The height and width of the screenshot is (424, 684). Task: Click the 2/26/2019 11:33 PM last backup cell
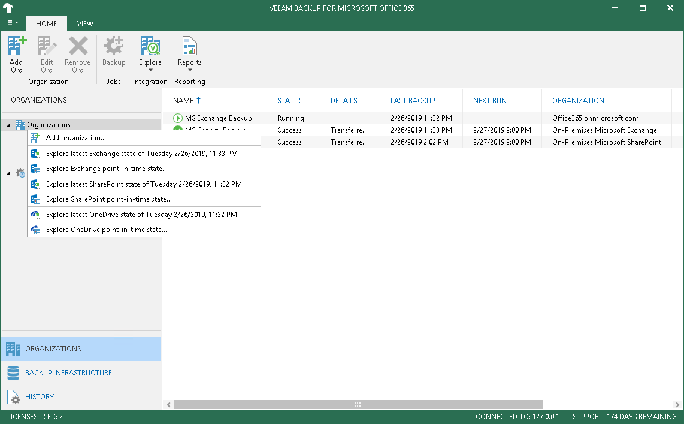point(421,130)
